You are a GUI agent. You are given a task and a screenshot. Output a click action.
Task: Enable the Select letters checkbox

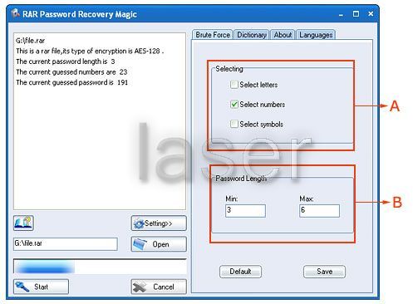pyautogui.click(x=234, y=85)
